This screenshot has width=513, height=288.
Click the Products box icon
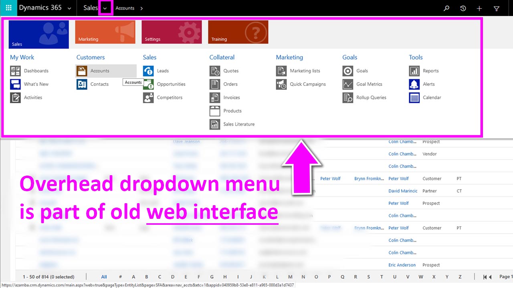tap(215, 111)
